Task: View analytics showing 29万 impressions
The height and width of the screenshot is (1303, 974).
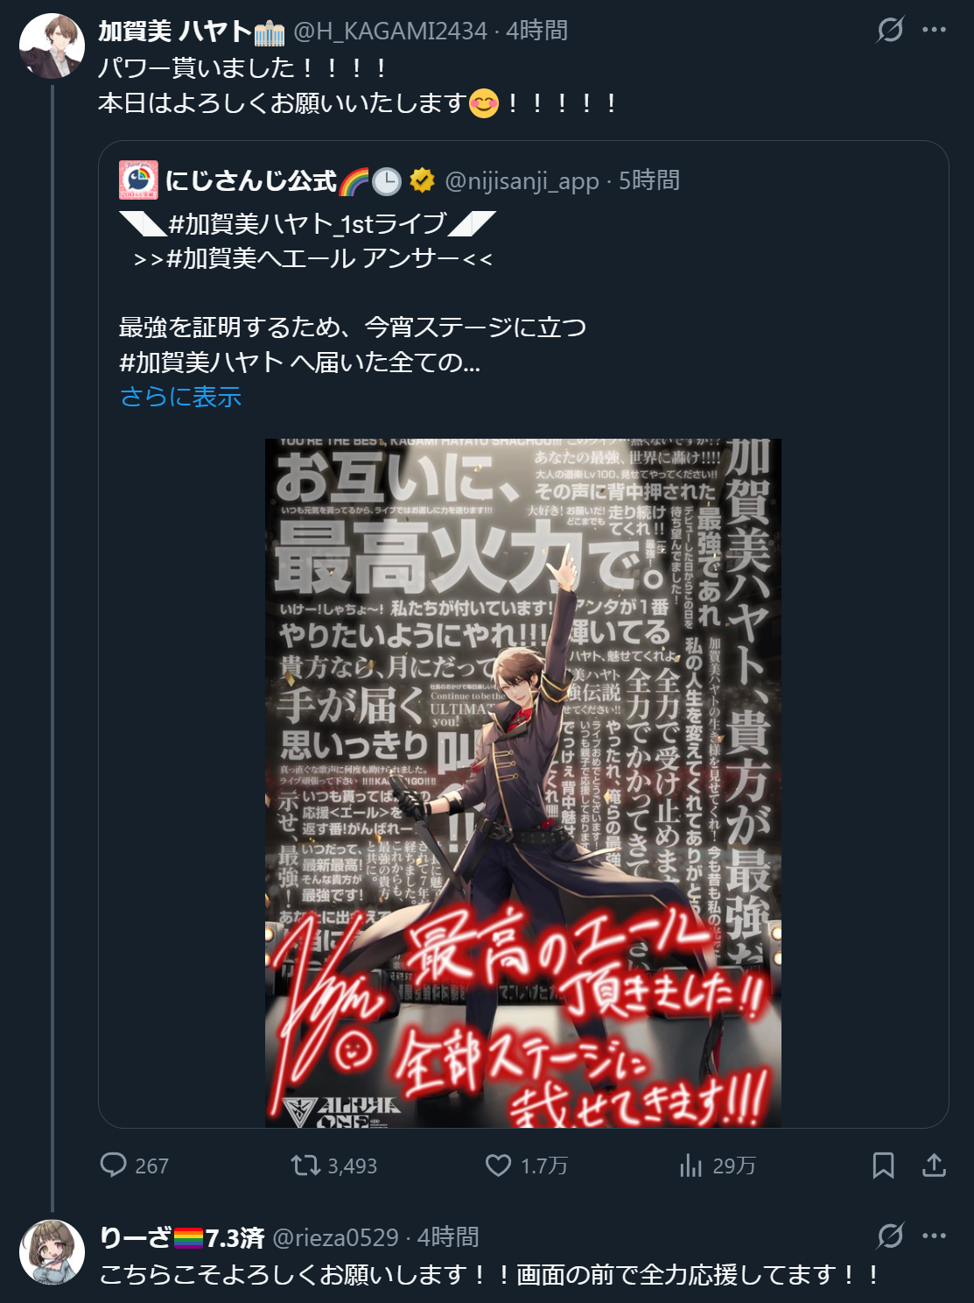Action: [x=718, y=1166]
